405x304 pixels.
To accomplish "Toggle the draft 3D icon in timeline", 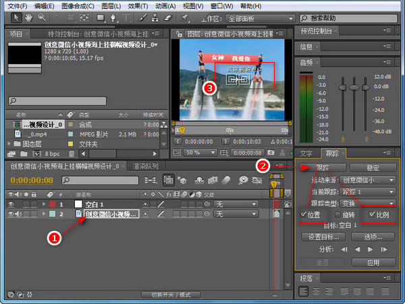I will point(182,180).
